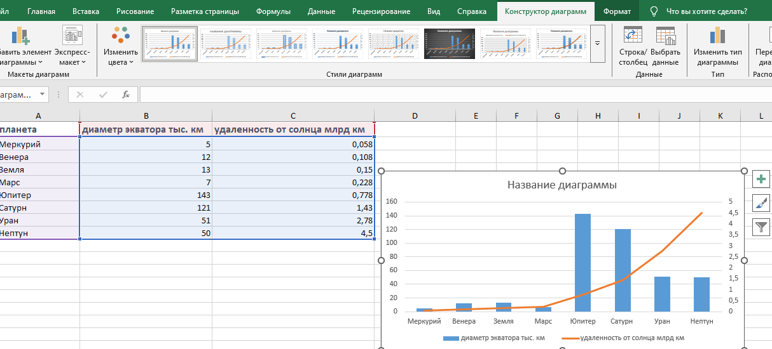Click the chart title text
772x349 pixels.
click(x=562, y=185)
